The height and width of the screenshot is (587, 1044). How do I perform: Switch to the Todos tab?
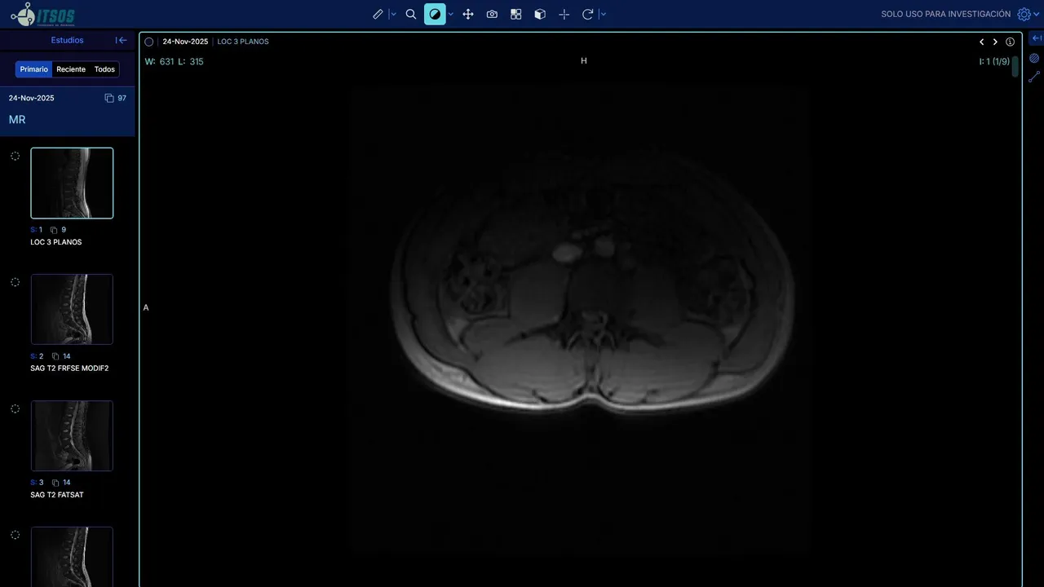coord(104,69)
